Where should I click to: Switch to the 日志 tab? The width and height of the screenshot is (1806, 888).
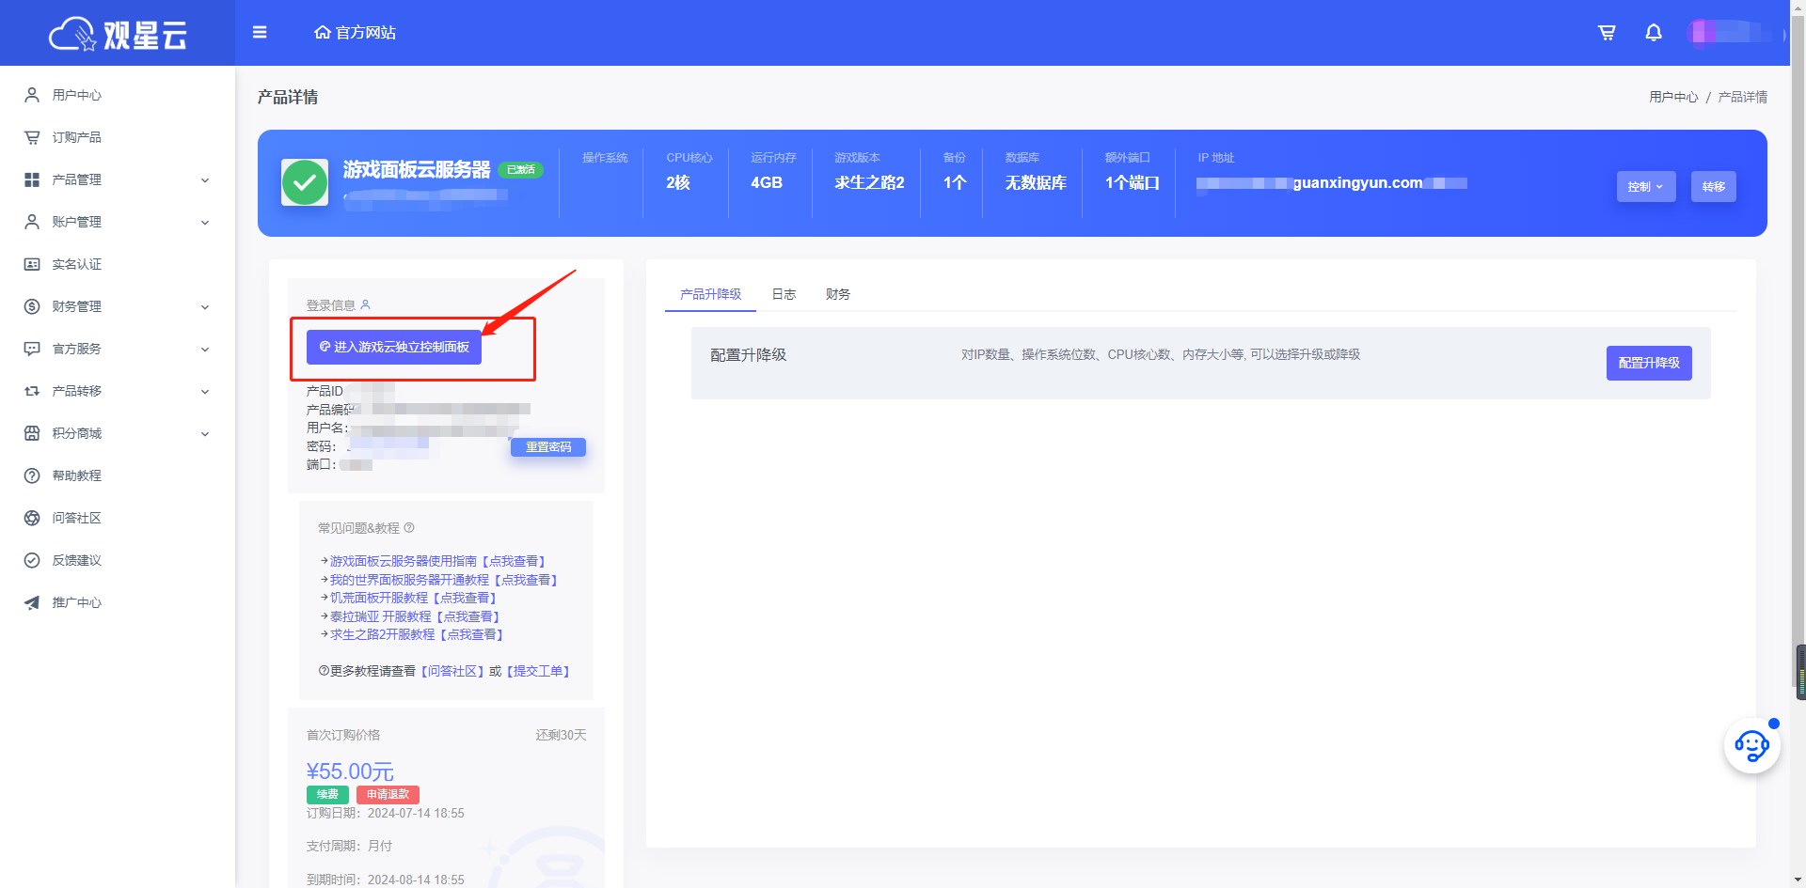(784, 294)
